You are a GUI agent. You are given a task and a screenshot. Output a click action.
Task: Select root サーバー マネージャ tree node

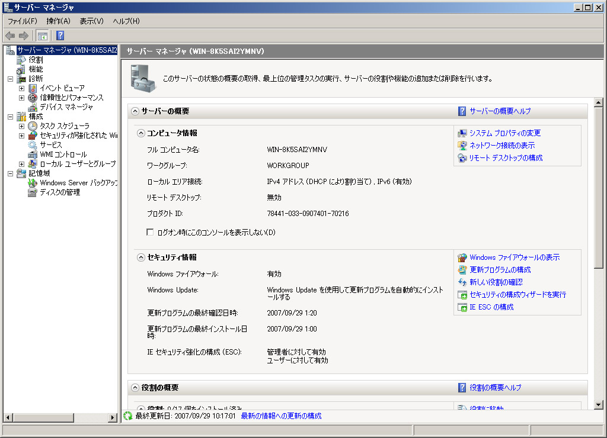click(67, 50)
